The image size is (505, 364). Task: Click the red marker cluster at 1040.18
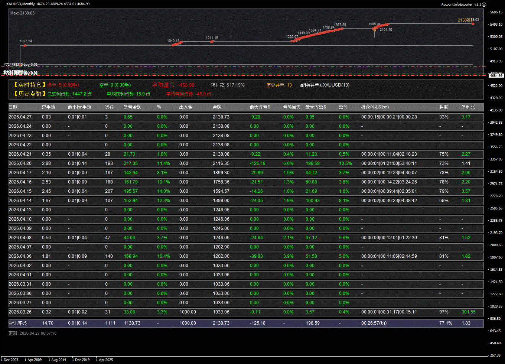coord(178,43)
